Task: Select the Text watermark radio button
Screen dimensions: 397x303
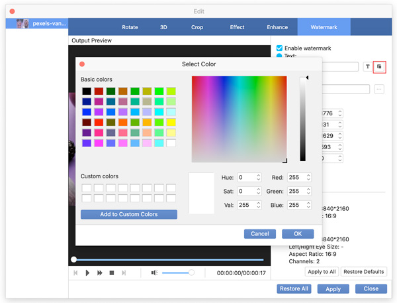Action: click(279, 57)
